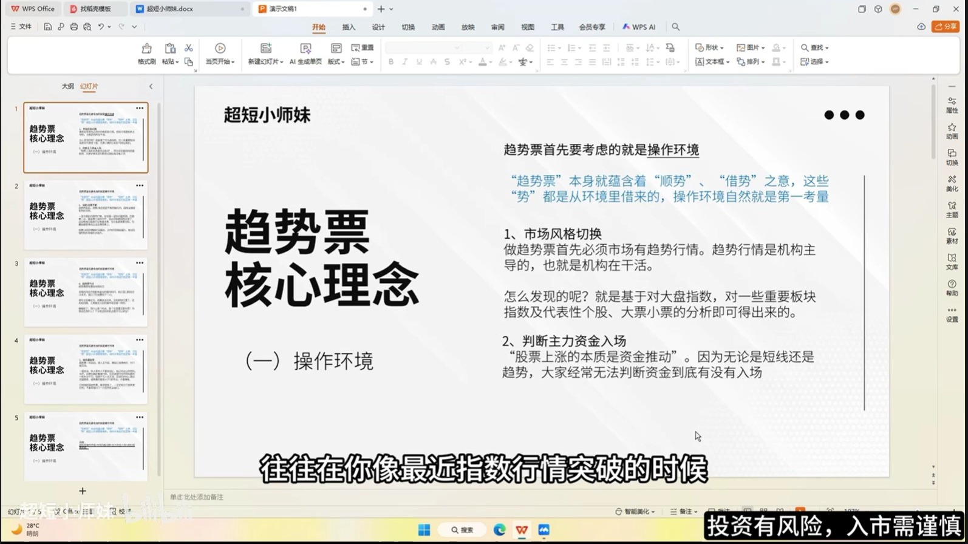Image resolution: width=968 pixels, height=544 pixels.
Task: Click the Undo arrow icon
Action: click(x=101, y=27)
